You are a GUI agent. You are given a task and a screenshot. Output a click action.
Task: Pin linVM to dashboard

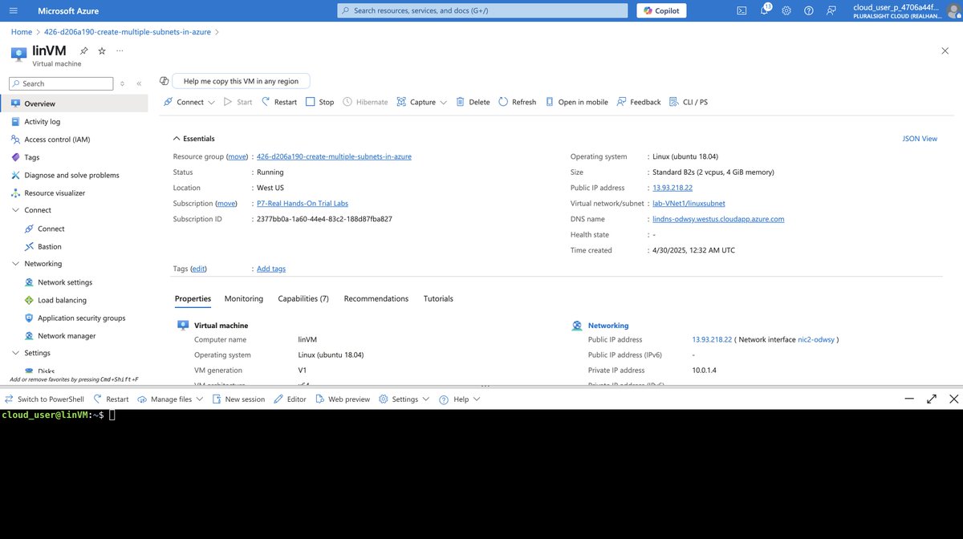[84, 51]
